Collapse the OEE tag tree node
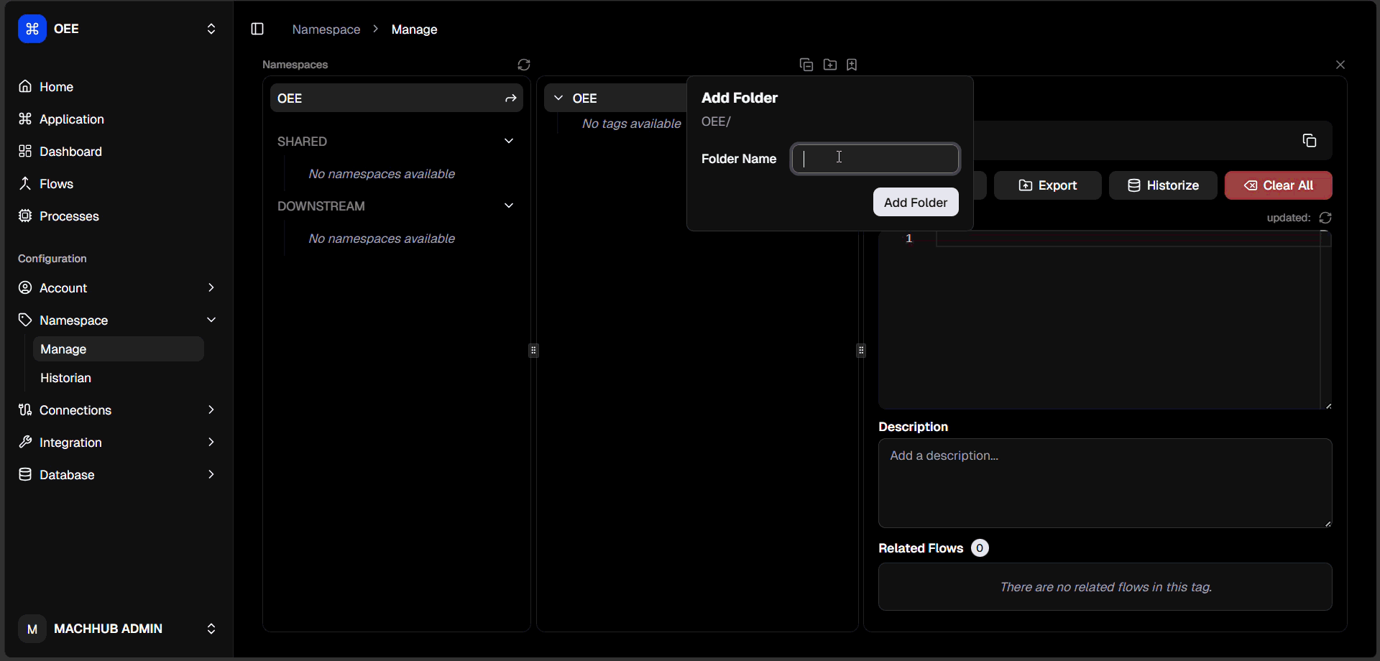The image size is (1380, 661). (558, 98)
